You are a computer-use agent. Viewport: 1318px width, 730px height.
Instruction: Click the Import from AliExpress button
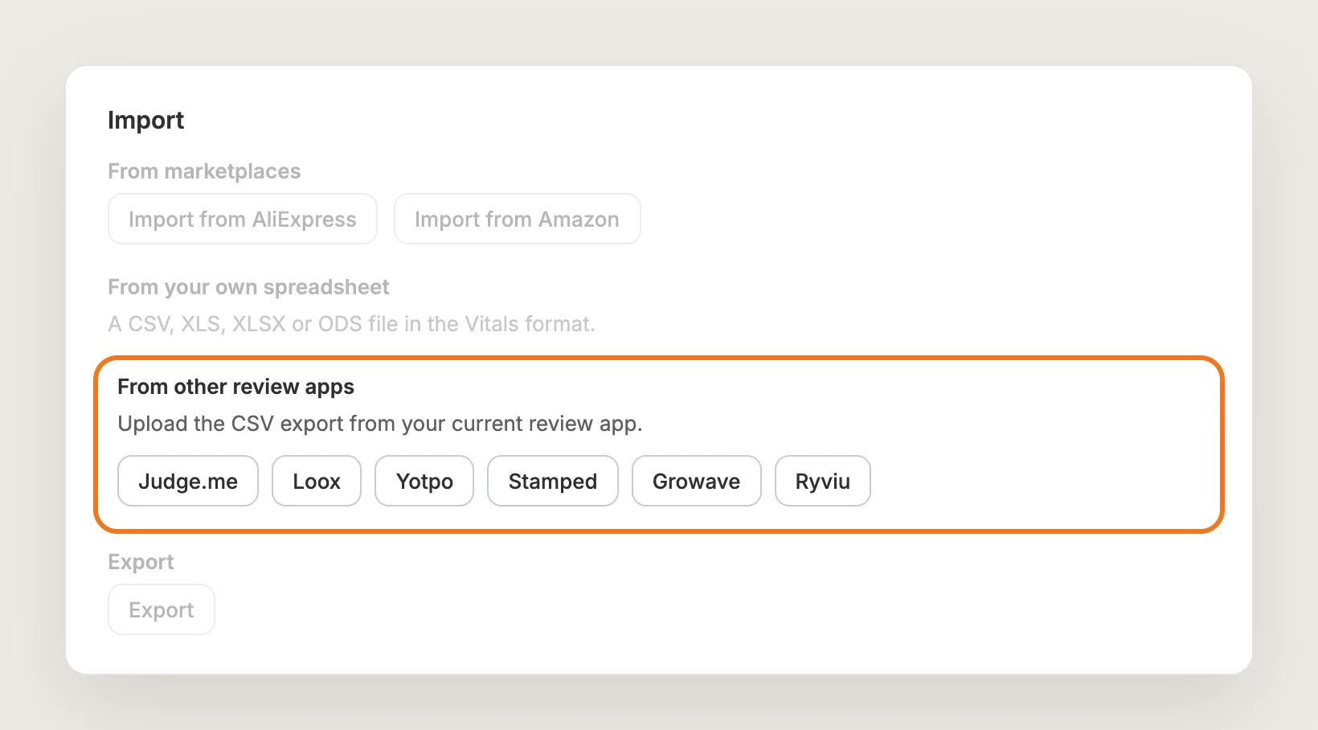coord(243,219)
